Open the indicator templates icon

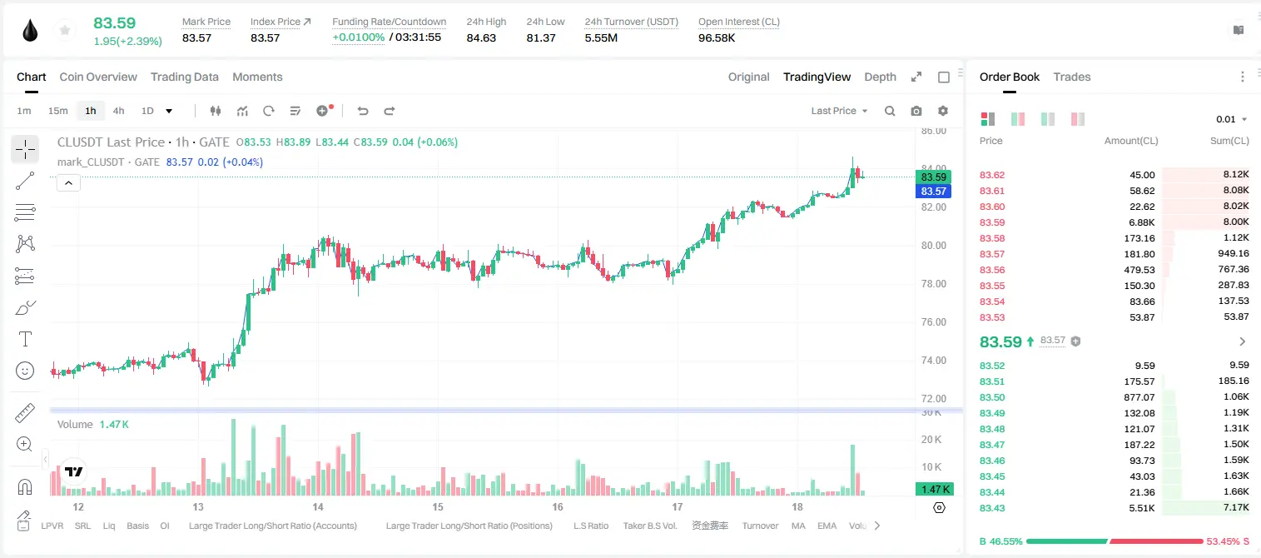(295, 111)
